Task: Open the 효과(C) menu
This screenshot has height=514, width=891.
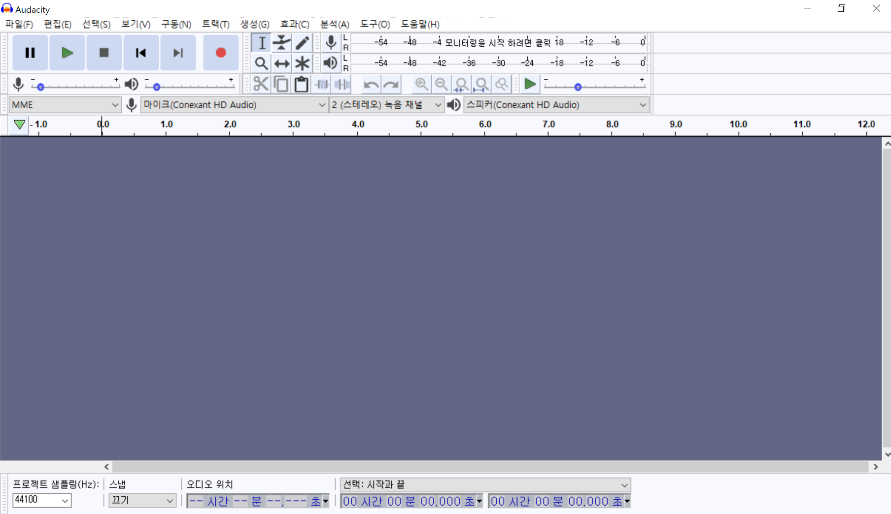Action: pos(295,24)
